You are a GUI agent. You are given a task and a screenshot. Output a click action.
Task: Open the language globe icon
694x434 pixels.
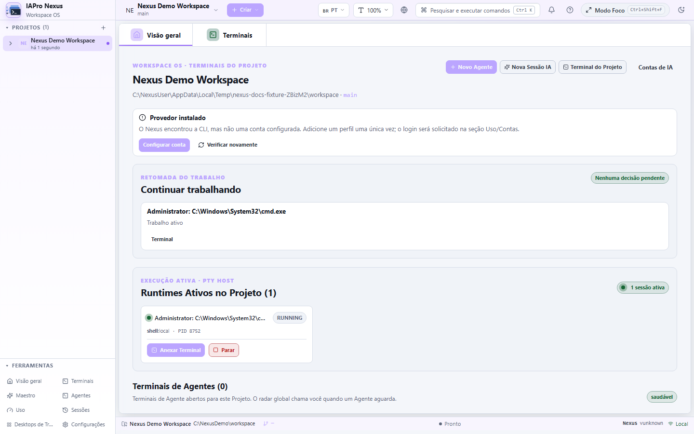(404, 10)
